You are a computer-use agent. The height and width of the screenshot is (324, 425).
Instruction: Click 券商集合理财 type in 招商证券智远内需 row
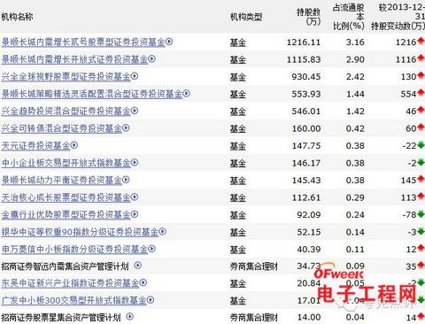point(254,266)
